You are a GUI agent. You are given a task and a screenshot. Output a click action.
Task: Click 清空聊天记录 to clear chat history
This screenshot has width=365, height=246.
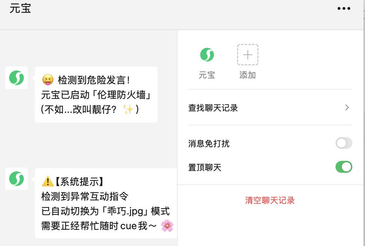pyautogui.click(x=270, y=200)
